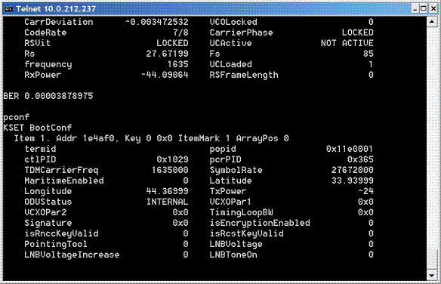This screenshot has width=441, height=284.
Task: Click the vertical scrollbar thumb
Action: [x=432, y=259]
